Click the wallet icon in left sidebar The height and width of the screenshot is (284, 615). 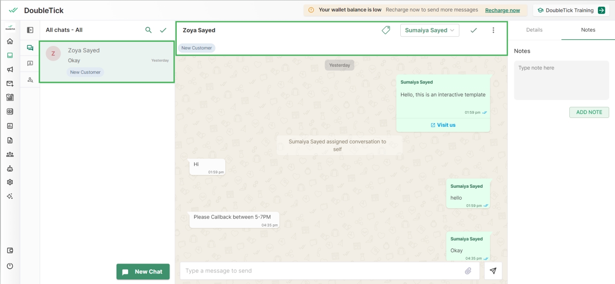[x=10, y=251]
